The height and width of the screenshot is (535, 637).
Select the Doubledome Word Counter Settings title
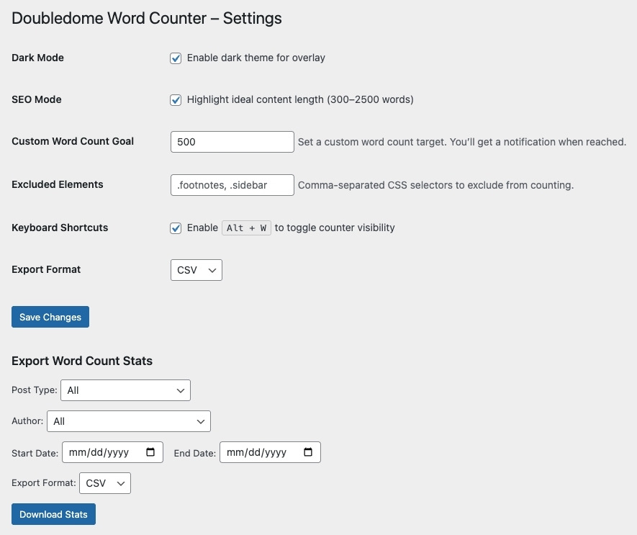pyautogui.click(x=146, y=18)
